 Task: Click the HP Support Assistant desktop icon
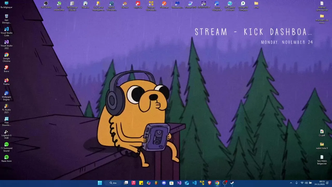coord(230,6)
